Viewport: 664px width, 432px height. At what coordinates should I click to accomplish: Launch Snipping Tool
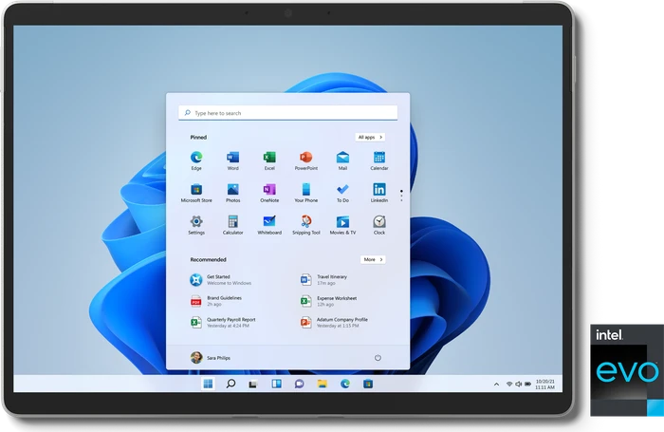click(x=306, y=225)
